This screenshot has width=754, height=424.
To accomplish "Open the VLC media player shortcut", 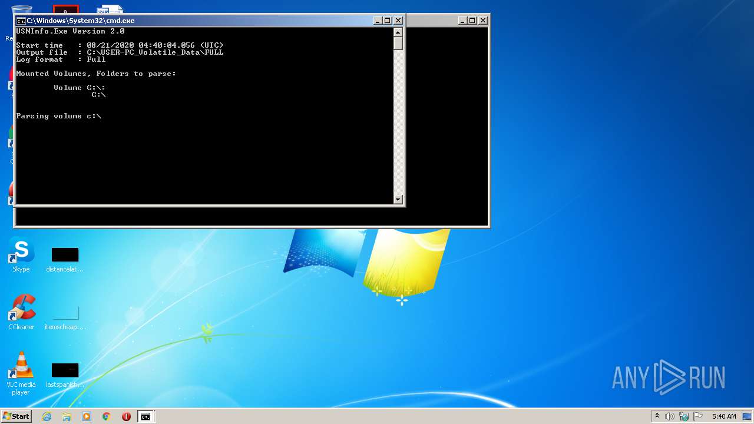I will [21, 373].
